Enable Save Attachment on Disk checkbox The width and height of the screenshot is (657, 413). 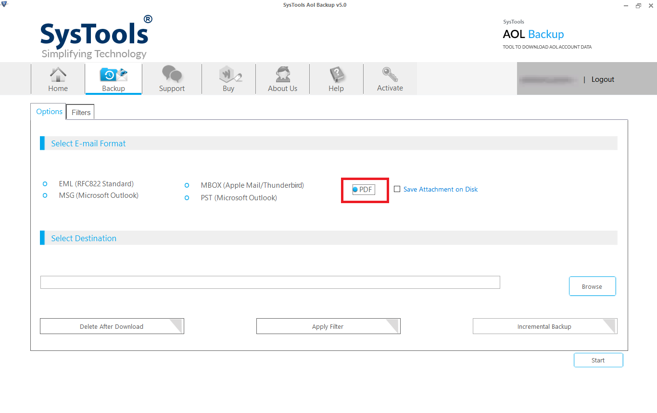click(x=397, y=189)
